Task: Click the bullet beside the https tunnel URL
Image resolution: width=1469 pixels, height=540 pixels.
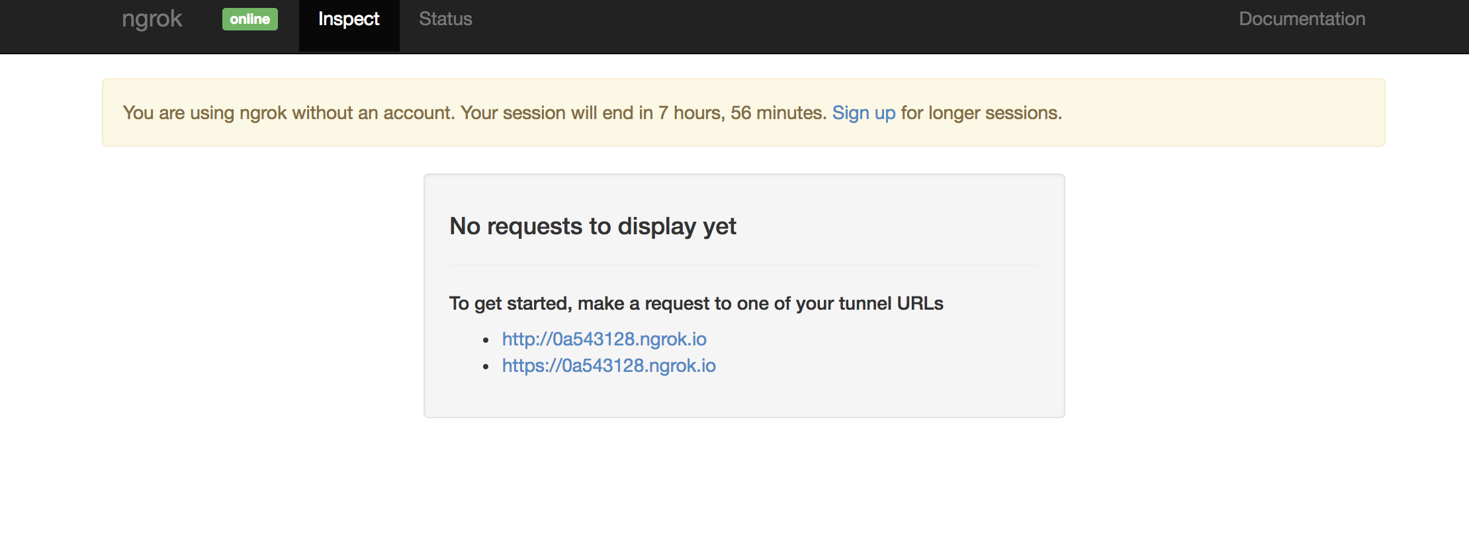Action: (488, 366)
